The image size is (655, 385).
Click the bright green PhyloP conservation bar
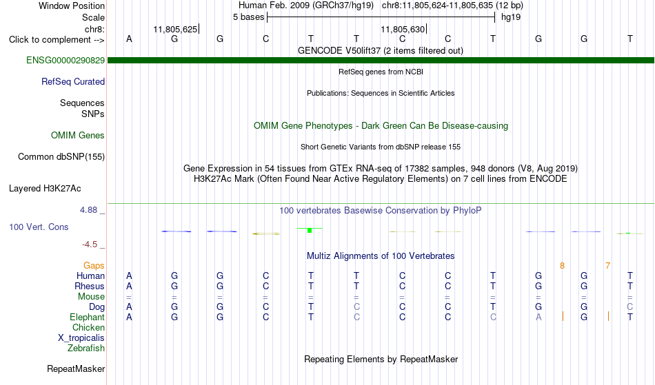coord(310,230)
